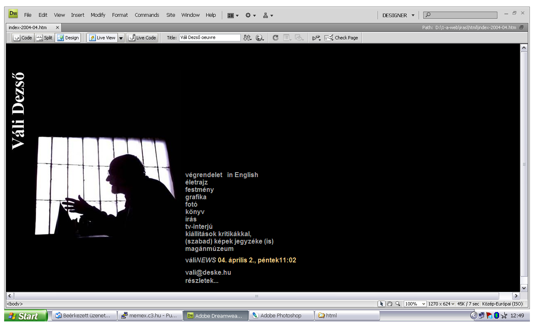Screen dimensions: 534x328
Task: Click the festmény link
Action: point(200,190)
